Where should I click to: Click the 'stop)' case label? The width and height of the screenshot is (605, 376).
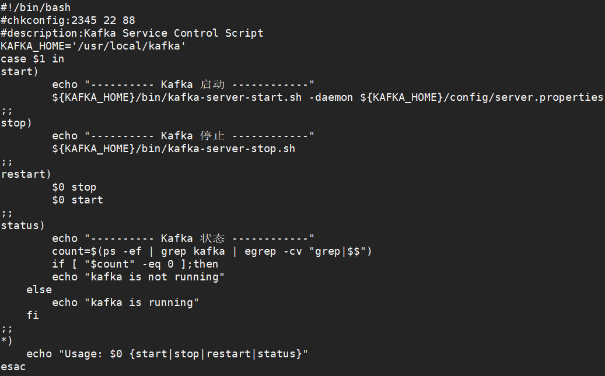click(x=16, y=123)
